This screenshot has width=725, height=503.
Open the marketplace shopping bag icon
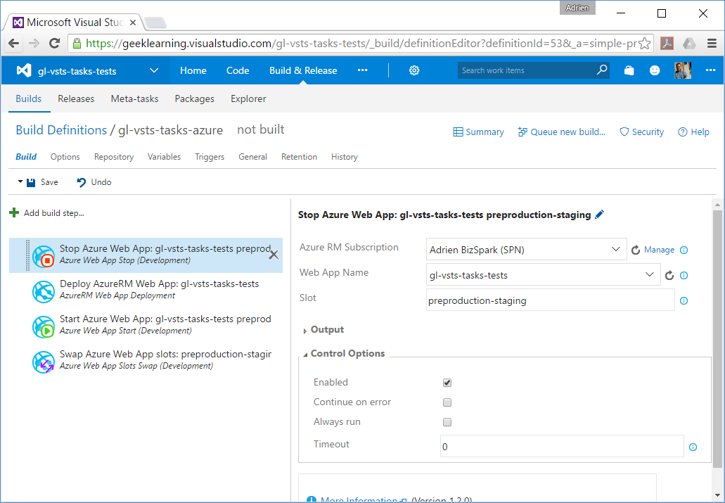[x=629, y=70]
